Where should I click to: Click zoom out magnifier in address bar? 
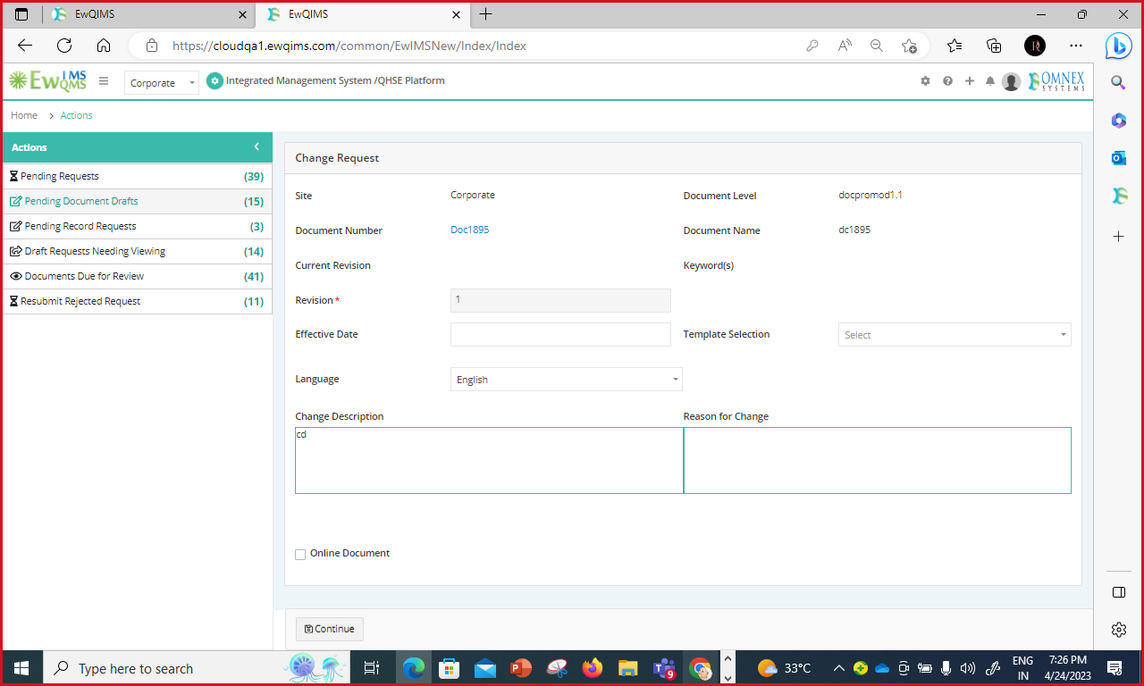[877, 46]
